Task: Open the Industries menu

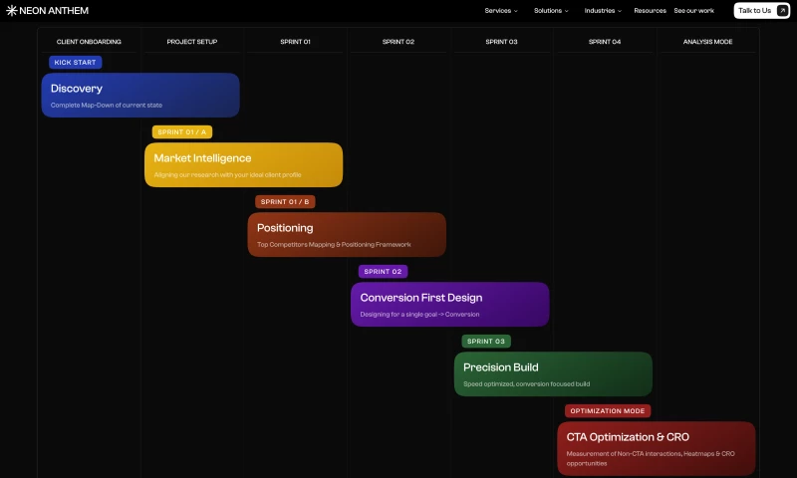Action: 603,11
